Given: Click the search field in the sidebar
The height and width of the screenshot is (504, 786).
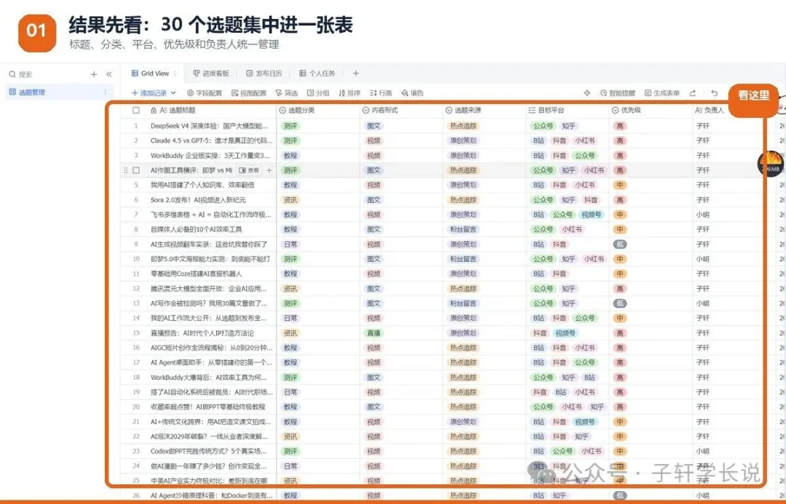Looking at the screenshot, I should pos(47,74).
